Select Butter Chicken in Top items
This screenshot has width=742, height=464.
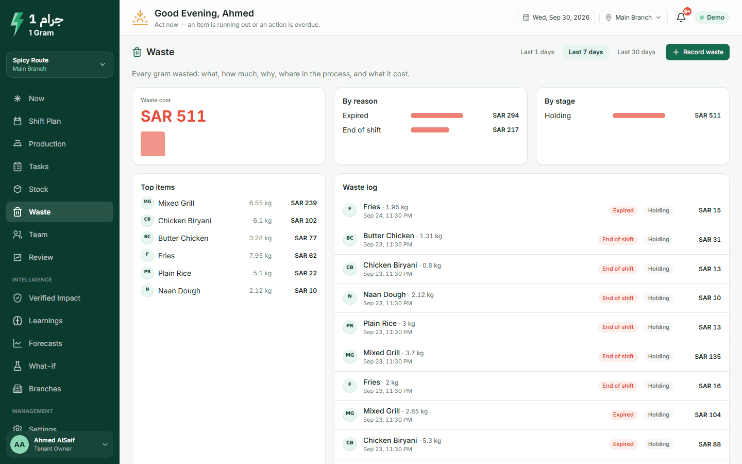tap(229, 238)
